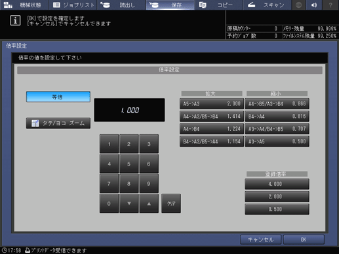The image size is (339, 254).
Task: Select registered magnification 2.000
Action: coord(277,196)
